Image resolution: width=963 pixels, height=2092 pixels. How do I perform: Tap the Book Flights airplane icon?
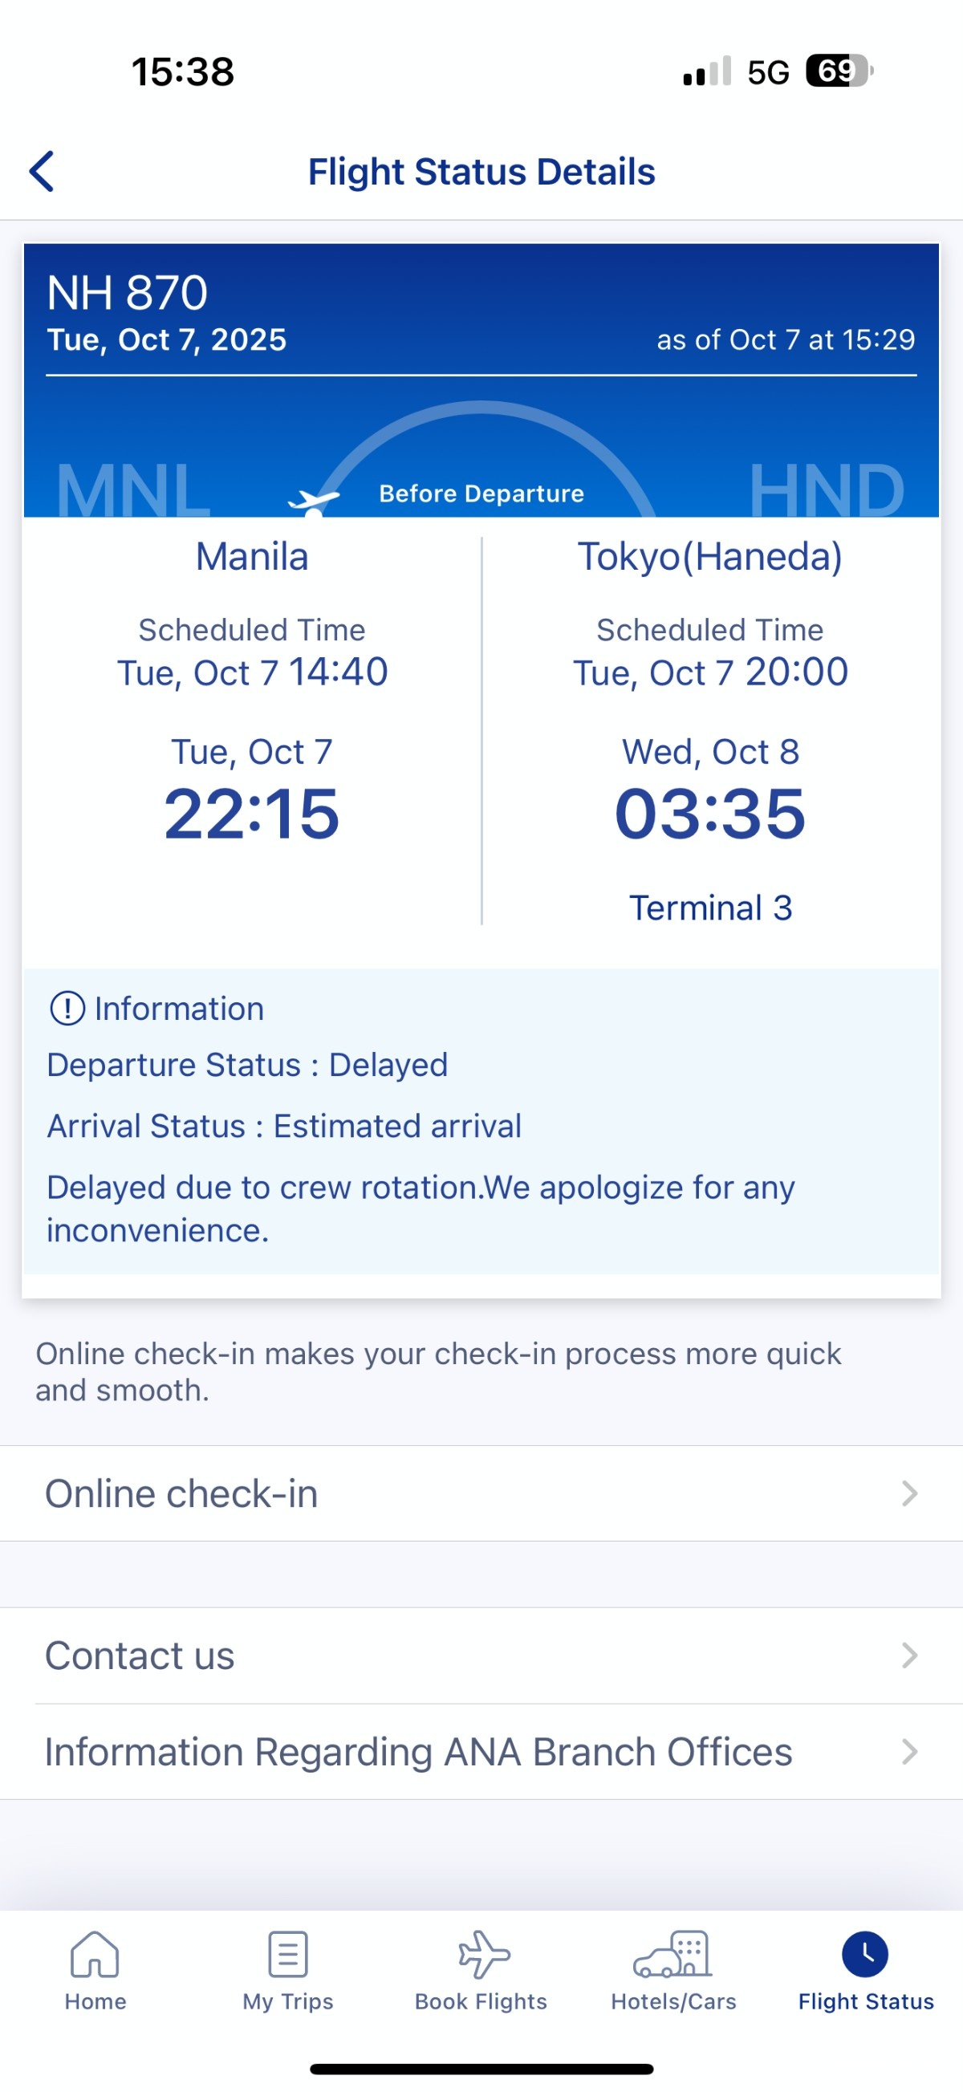pyautogui.click(x=484, y=1953)
